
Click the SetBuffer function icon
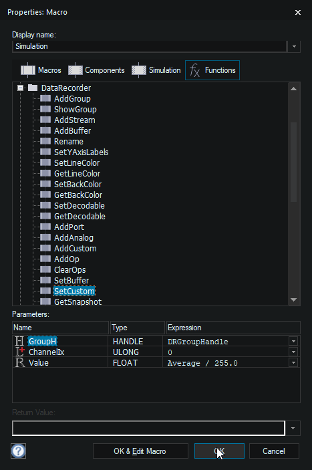(45, 280)
